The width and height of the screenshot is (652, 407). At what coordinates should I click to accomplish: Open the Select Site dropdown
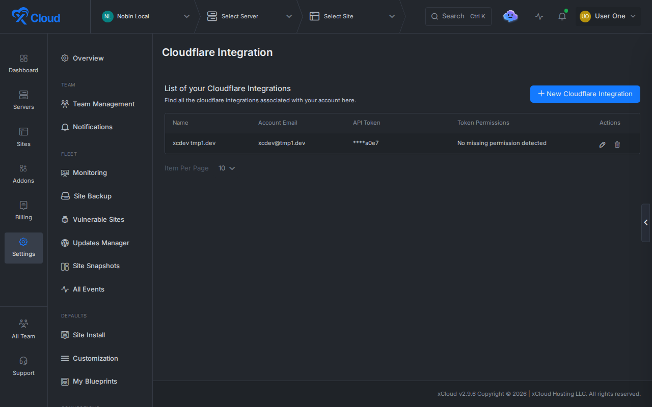click(352, 16)
